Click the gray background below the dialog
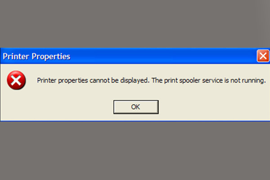This screenshot has height=180, width=270. [135, 151]
